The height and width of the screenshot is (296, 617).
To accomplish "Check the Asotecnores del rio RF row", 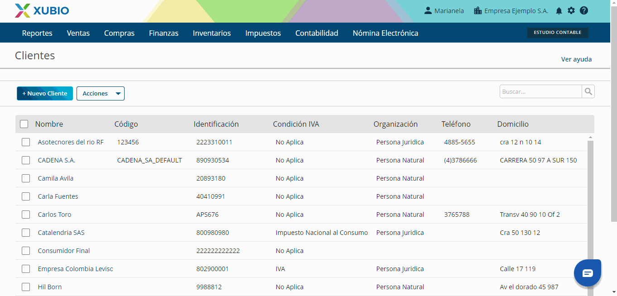I will [x=26, y=142].
